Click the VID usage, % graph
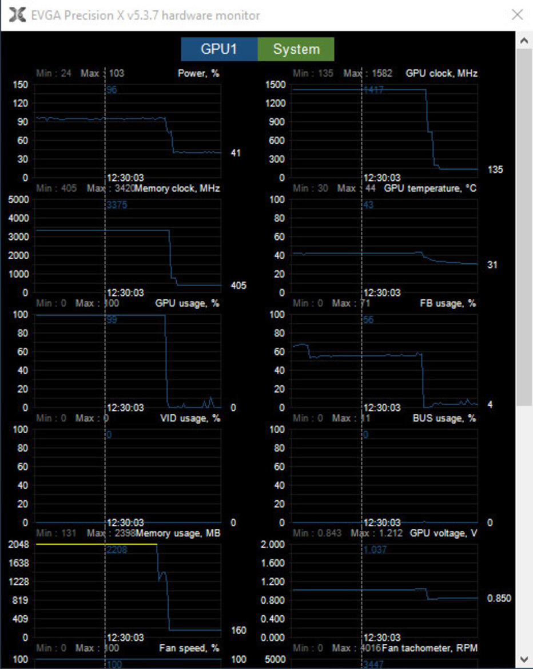Screen dimensions: 533x669 (x=128, y=476)
